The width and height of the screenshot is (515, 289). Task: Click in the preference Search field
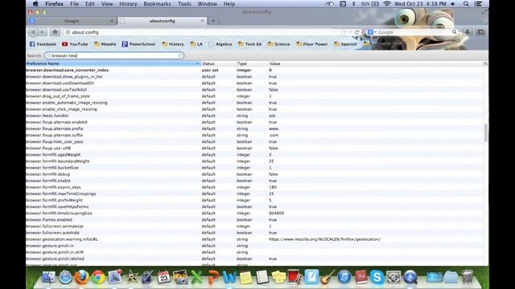coord(113,55)
